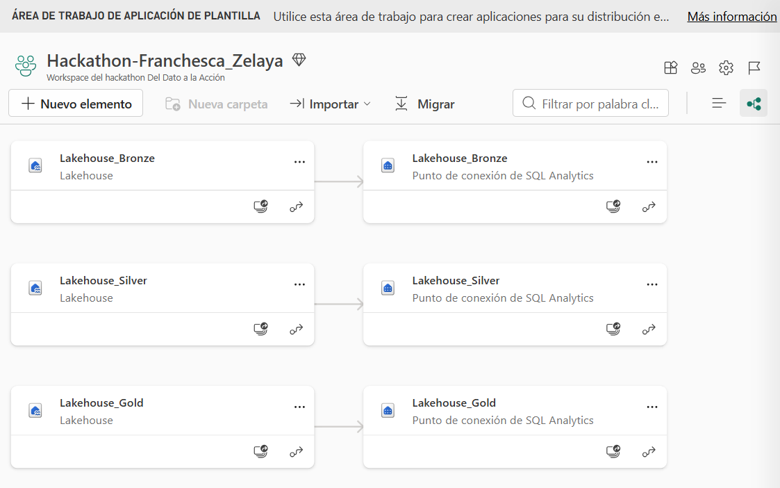Open Lakehouse_Gold SQL Analytics endpoint name

(454, 403)
